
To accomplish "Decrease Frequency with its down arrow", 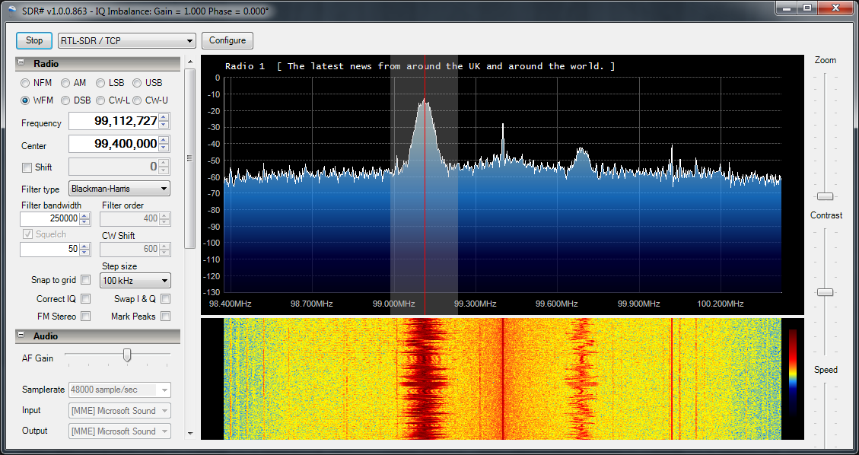I will tap(164, 126).
